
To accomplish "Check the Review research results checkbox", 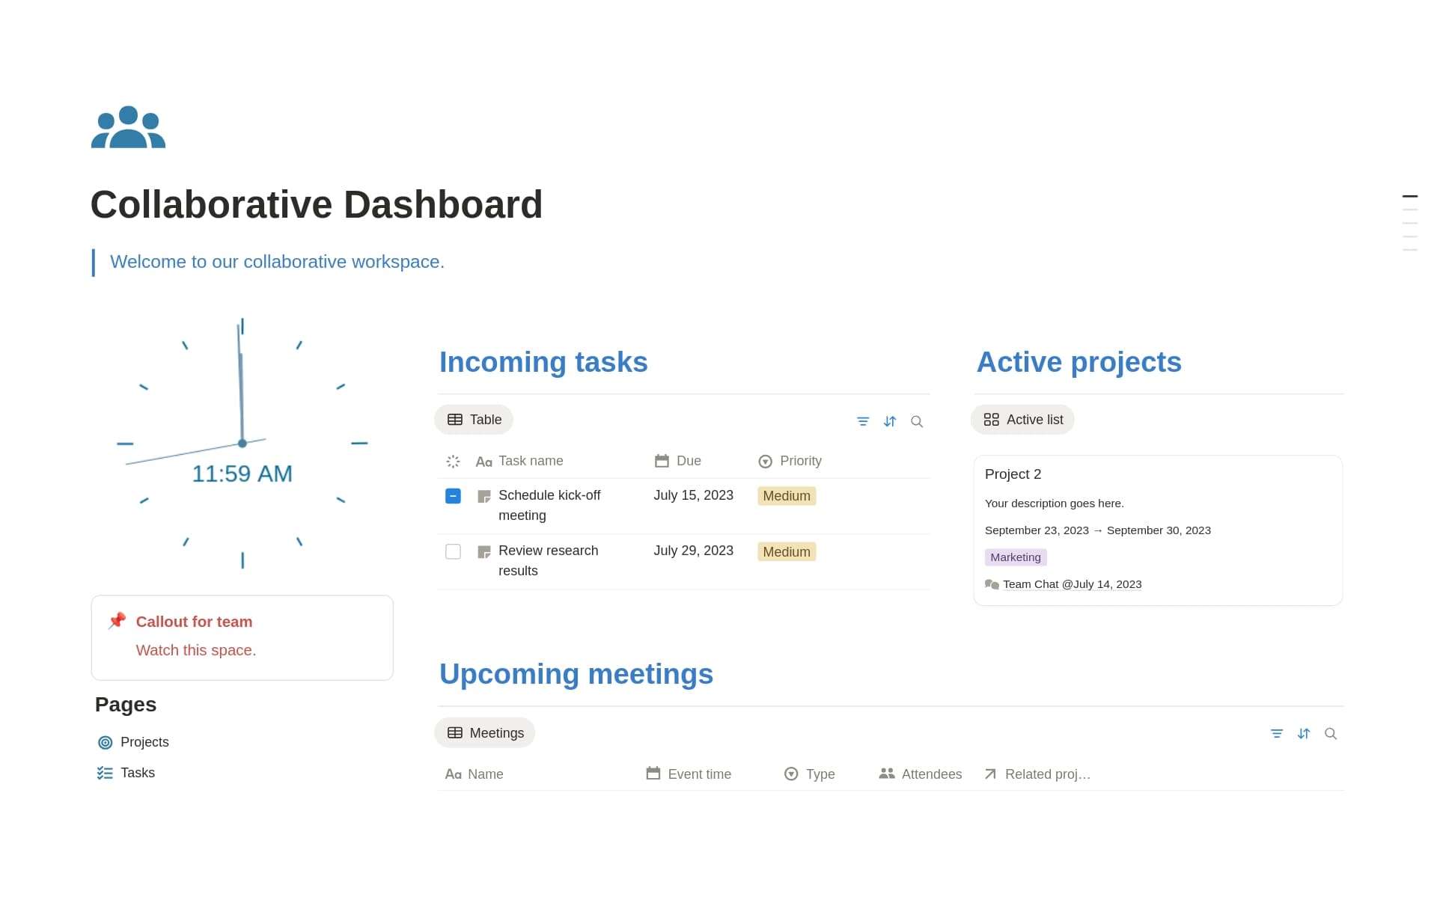I will coord(453,551).
